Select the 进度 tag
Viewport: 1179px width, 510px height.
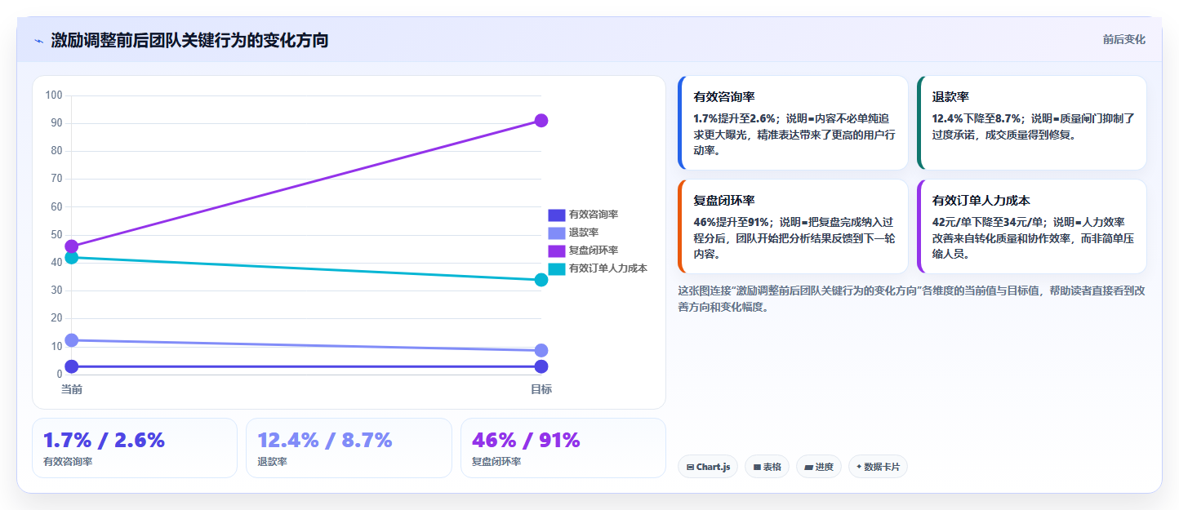tap(819, 467)
